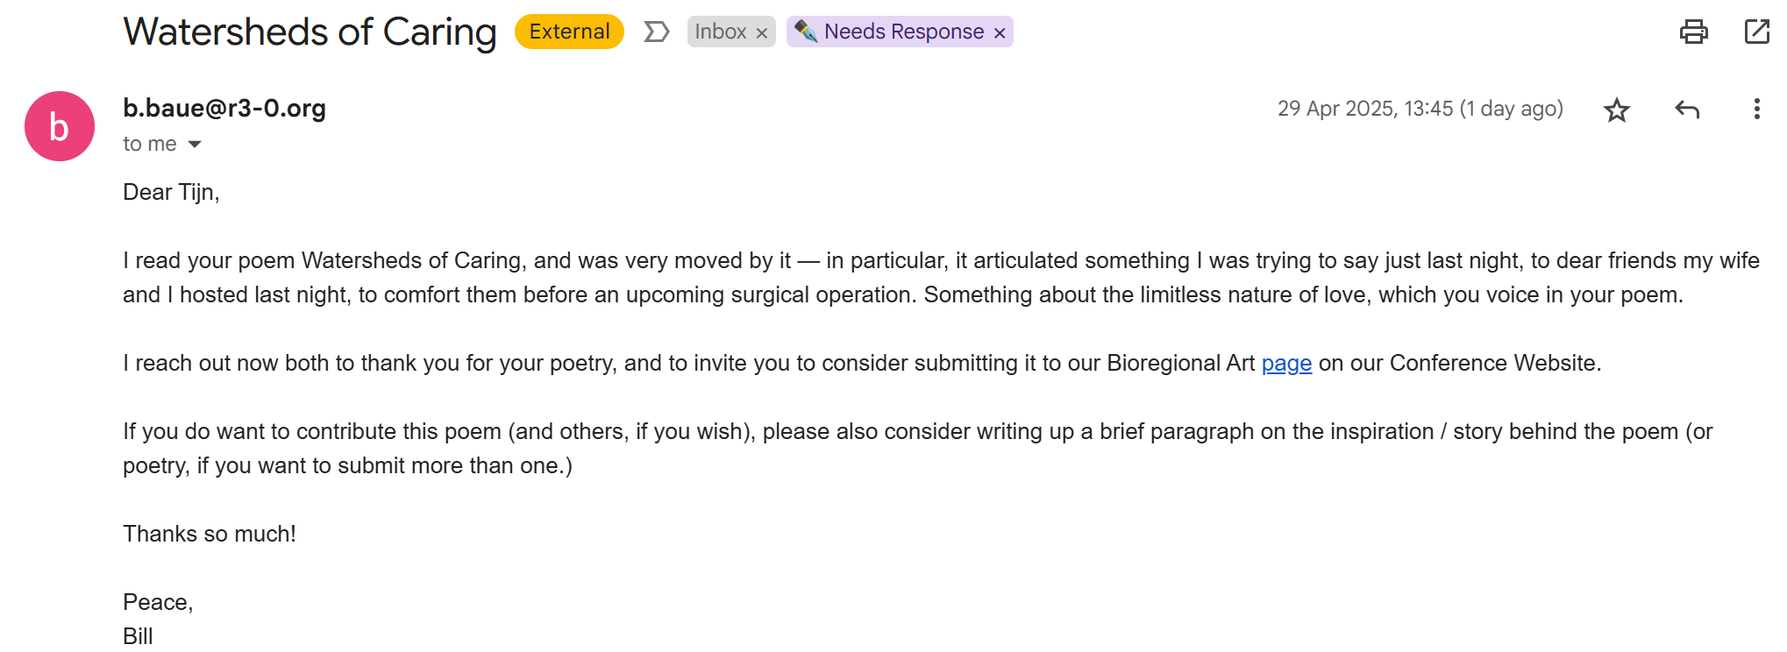Screen dimensions: 1787x652
Task: Click the "Bill" signature line
Action: coord(139,636)
